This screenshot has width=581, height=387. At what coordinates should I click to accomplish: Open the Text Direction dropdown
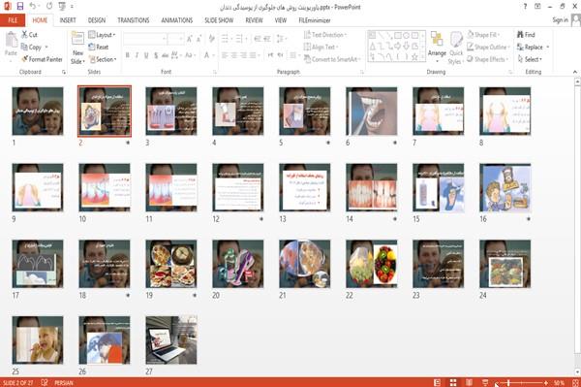coord(325,35)
